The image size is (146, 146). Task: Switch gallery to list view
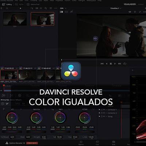pyautogui.click(x=41, y=8)
